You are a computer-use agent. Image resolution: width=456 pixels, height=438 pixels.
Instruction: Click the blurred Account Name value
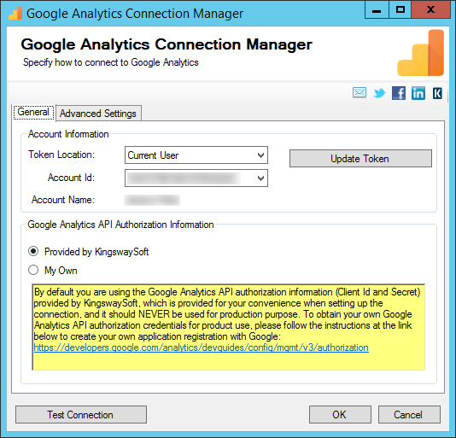(x=152, y=200)
